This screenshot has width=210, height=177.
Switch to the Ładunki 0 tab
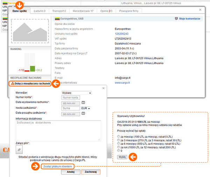40,11
